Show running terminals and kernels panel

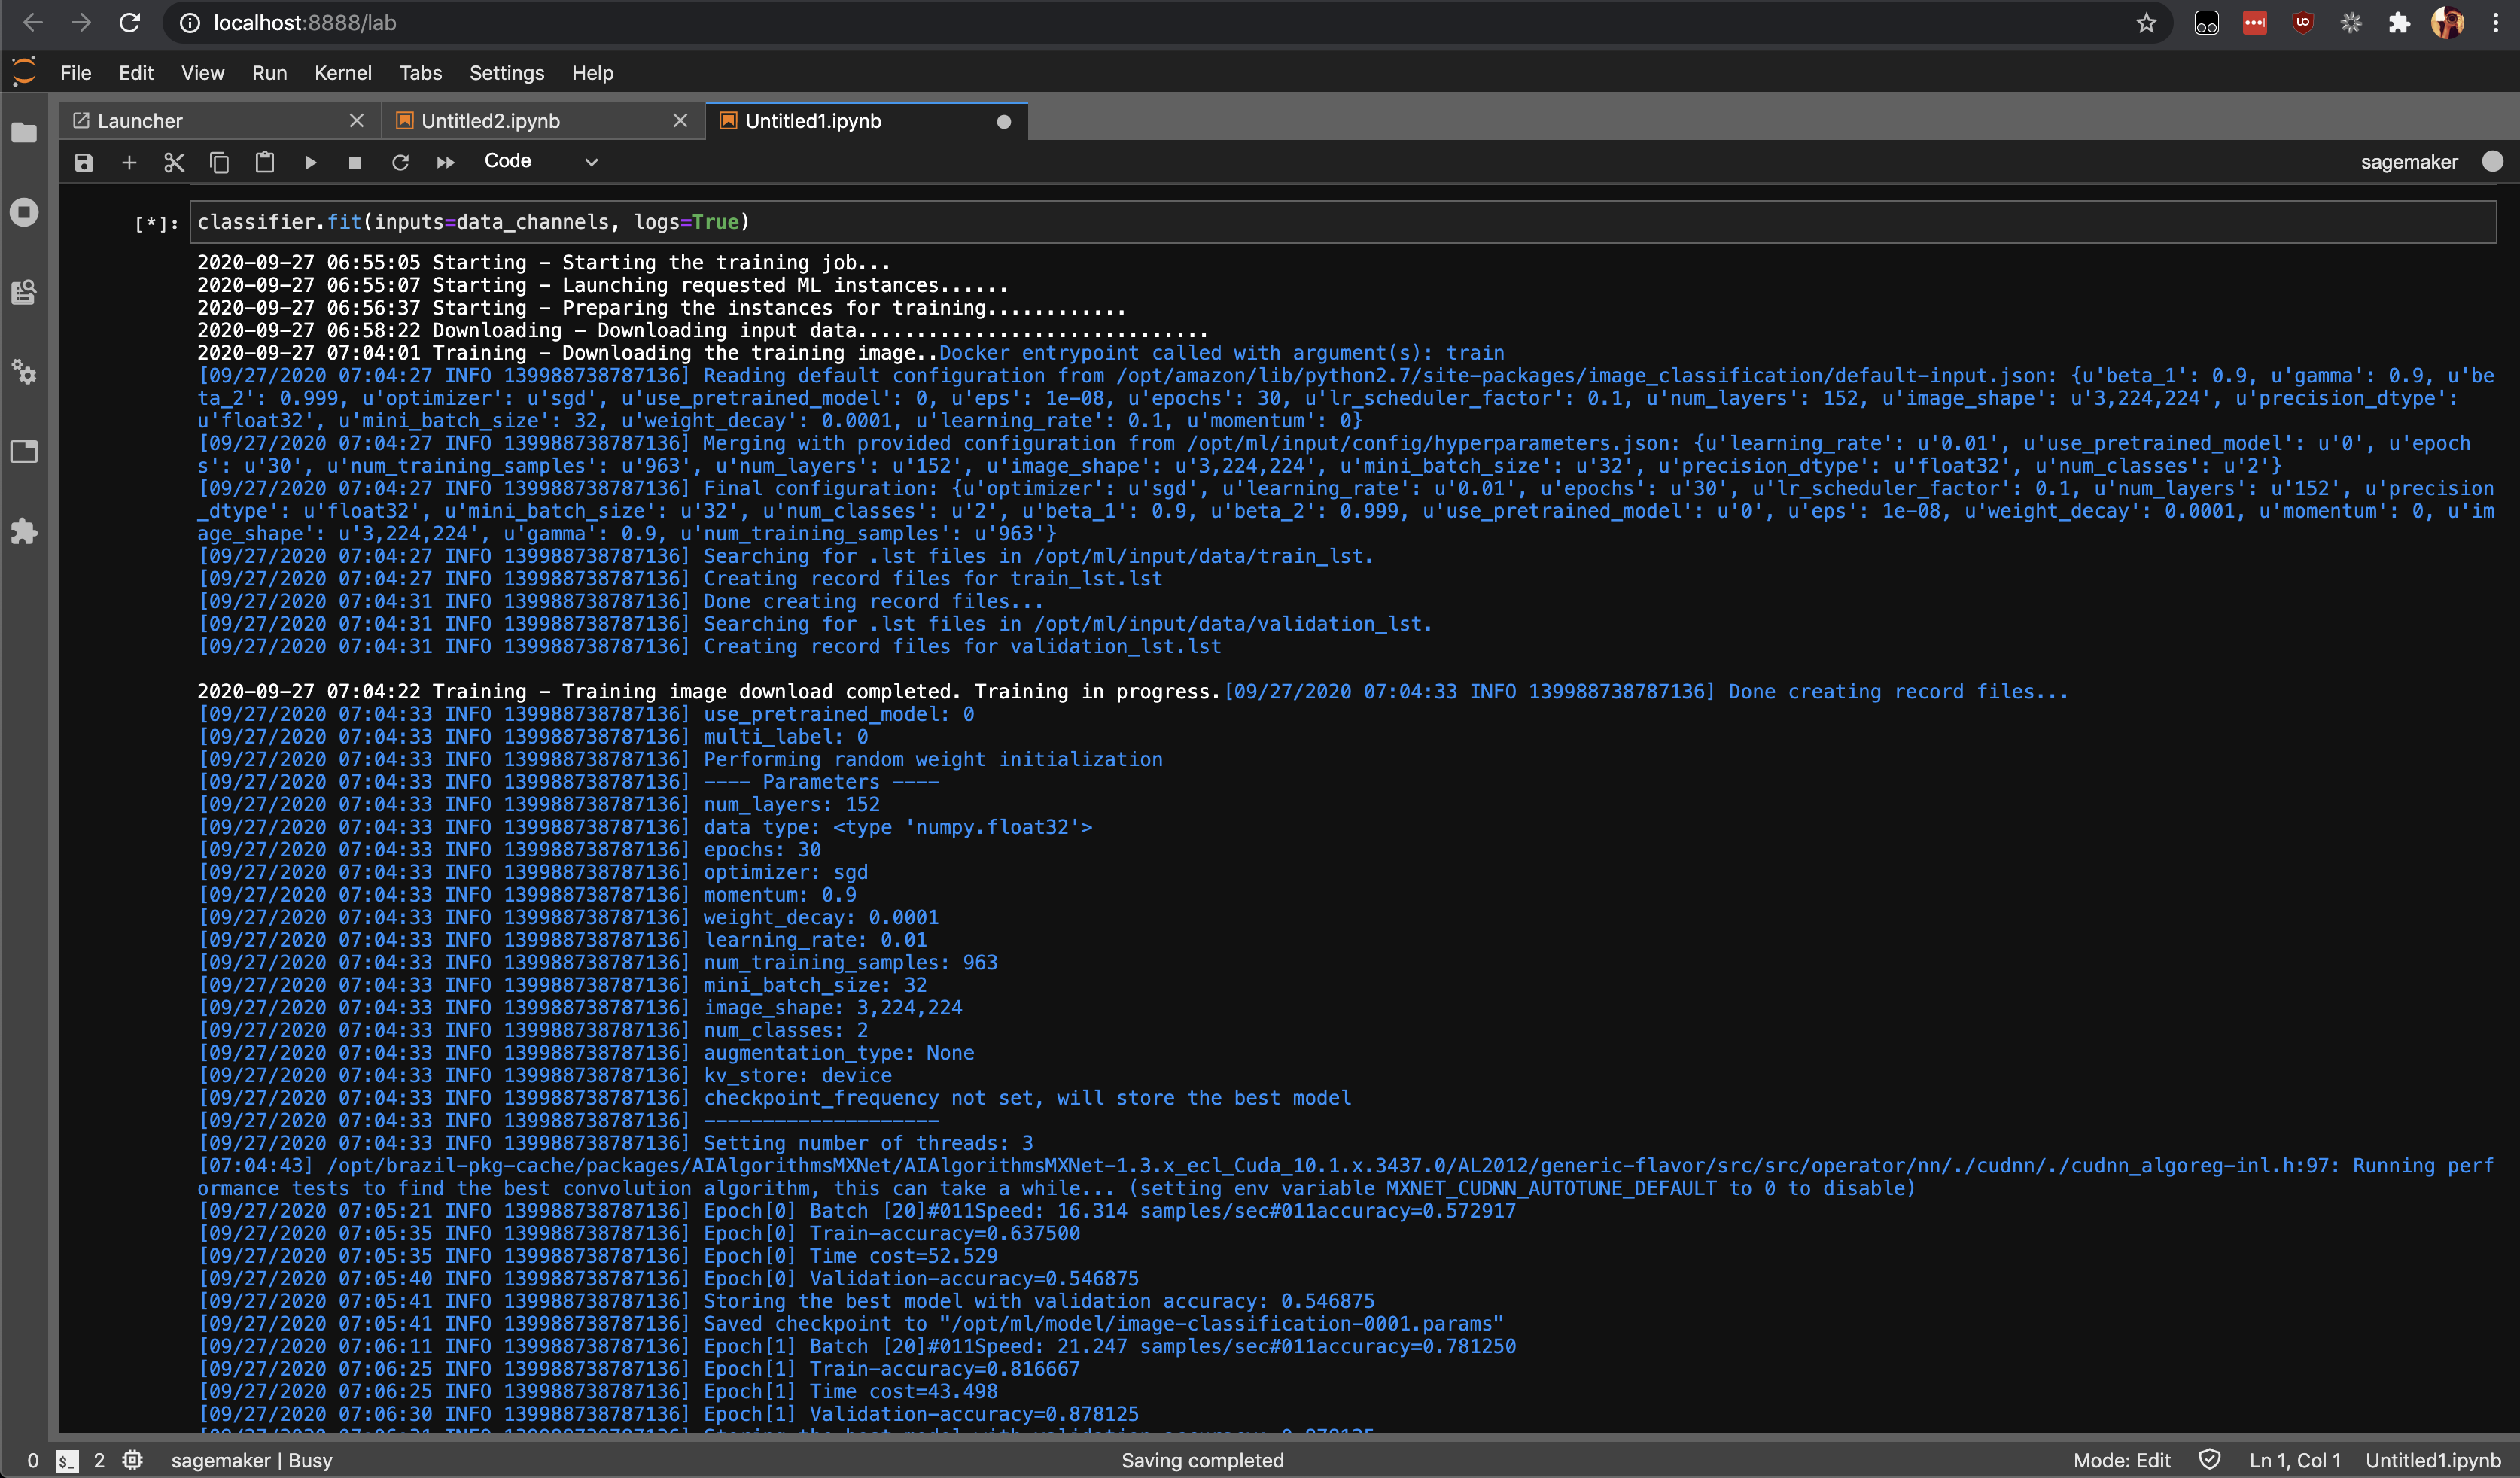click(x=24, y=212)
